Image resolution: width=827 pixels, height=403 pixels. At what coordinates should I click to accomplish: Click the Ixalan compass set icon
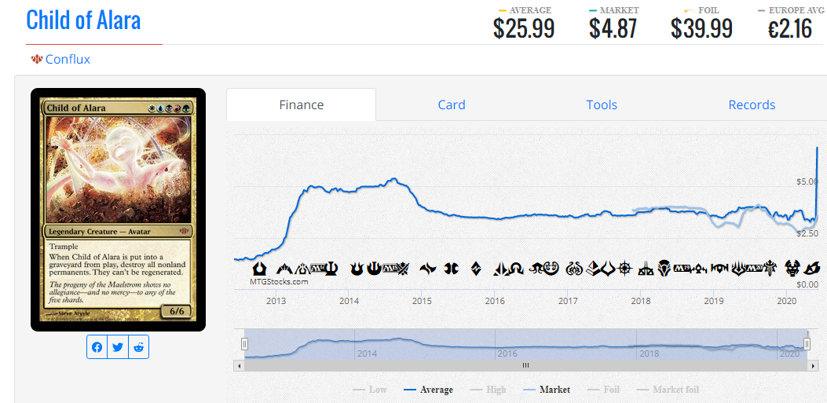624,269
